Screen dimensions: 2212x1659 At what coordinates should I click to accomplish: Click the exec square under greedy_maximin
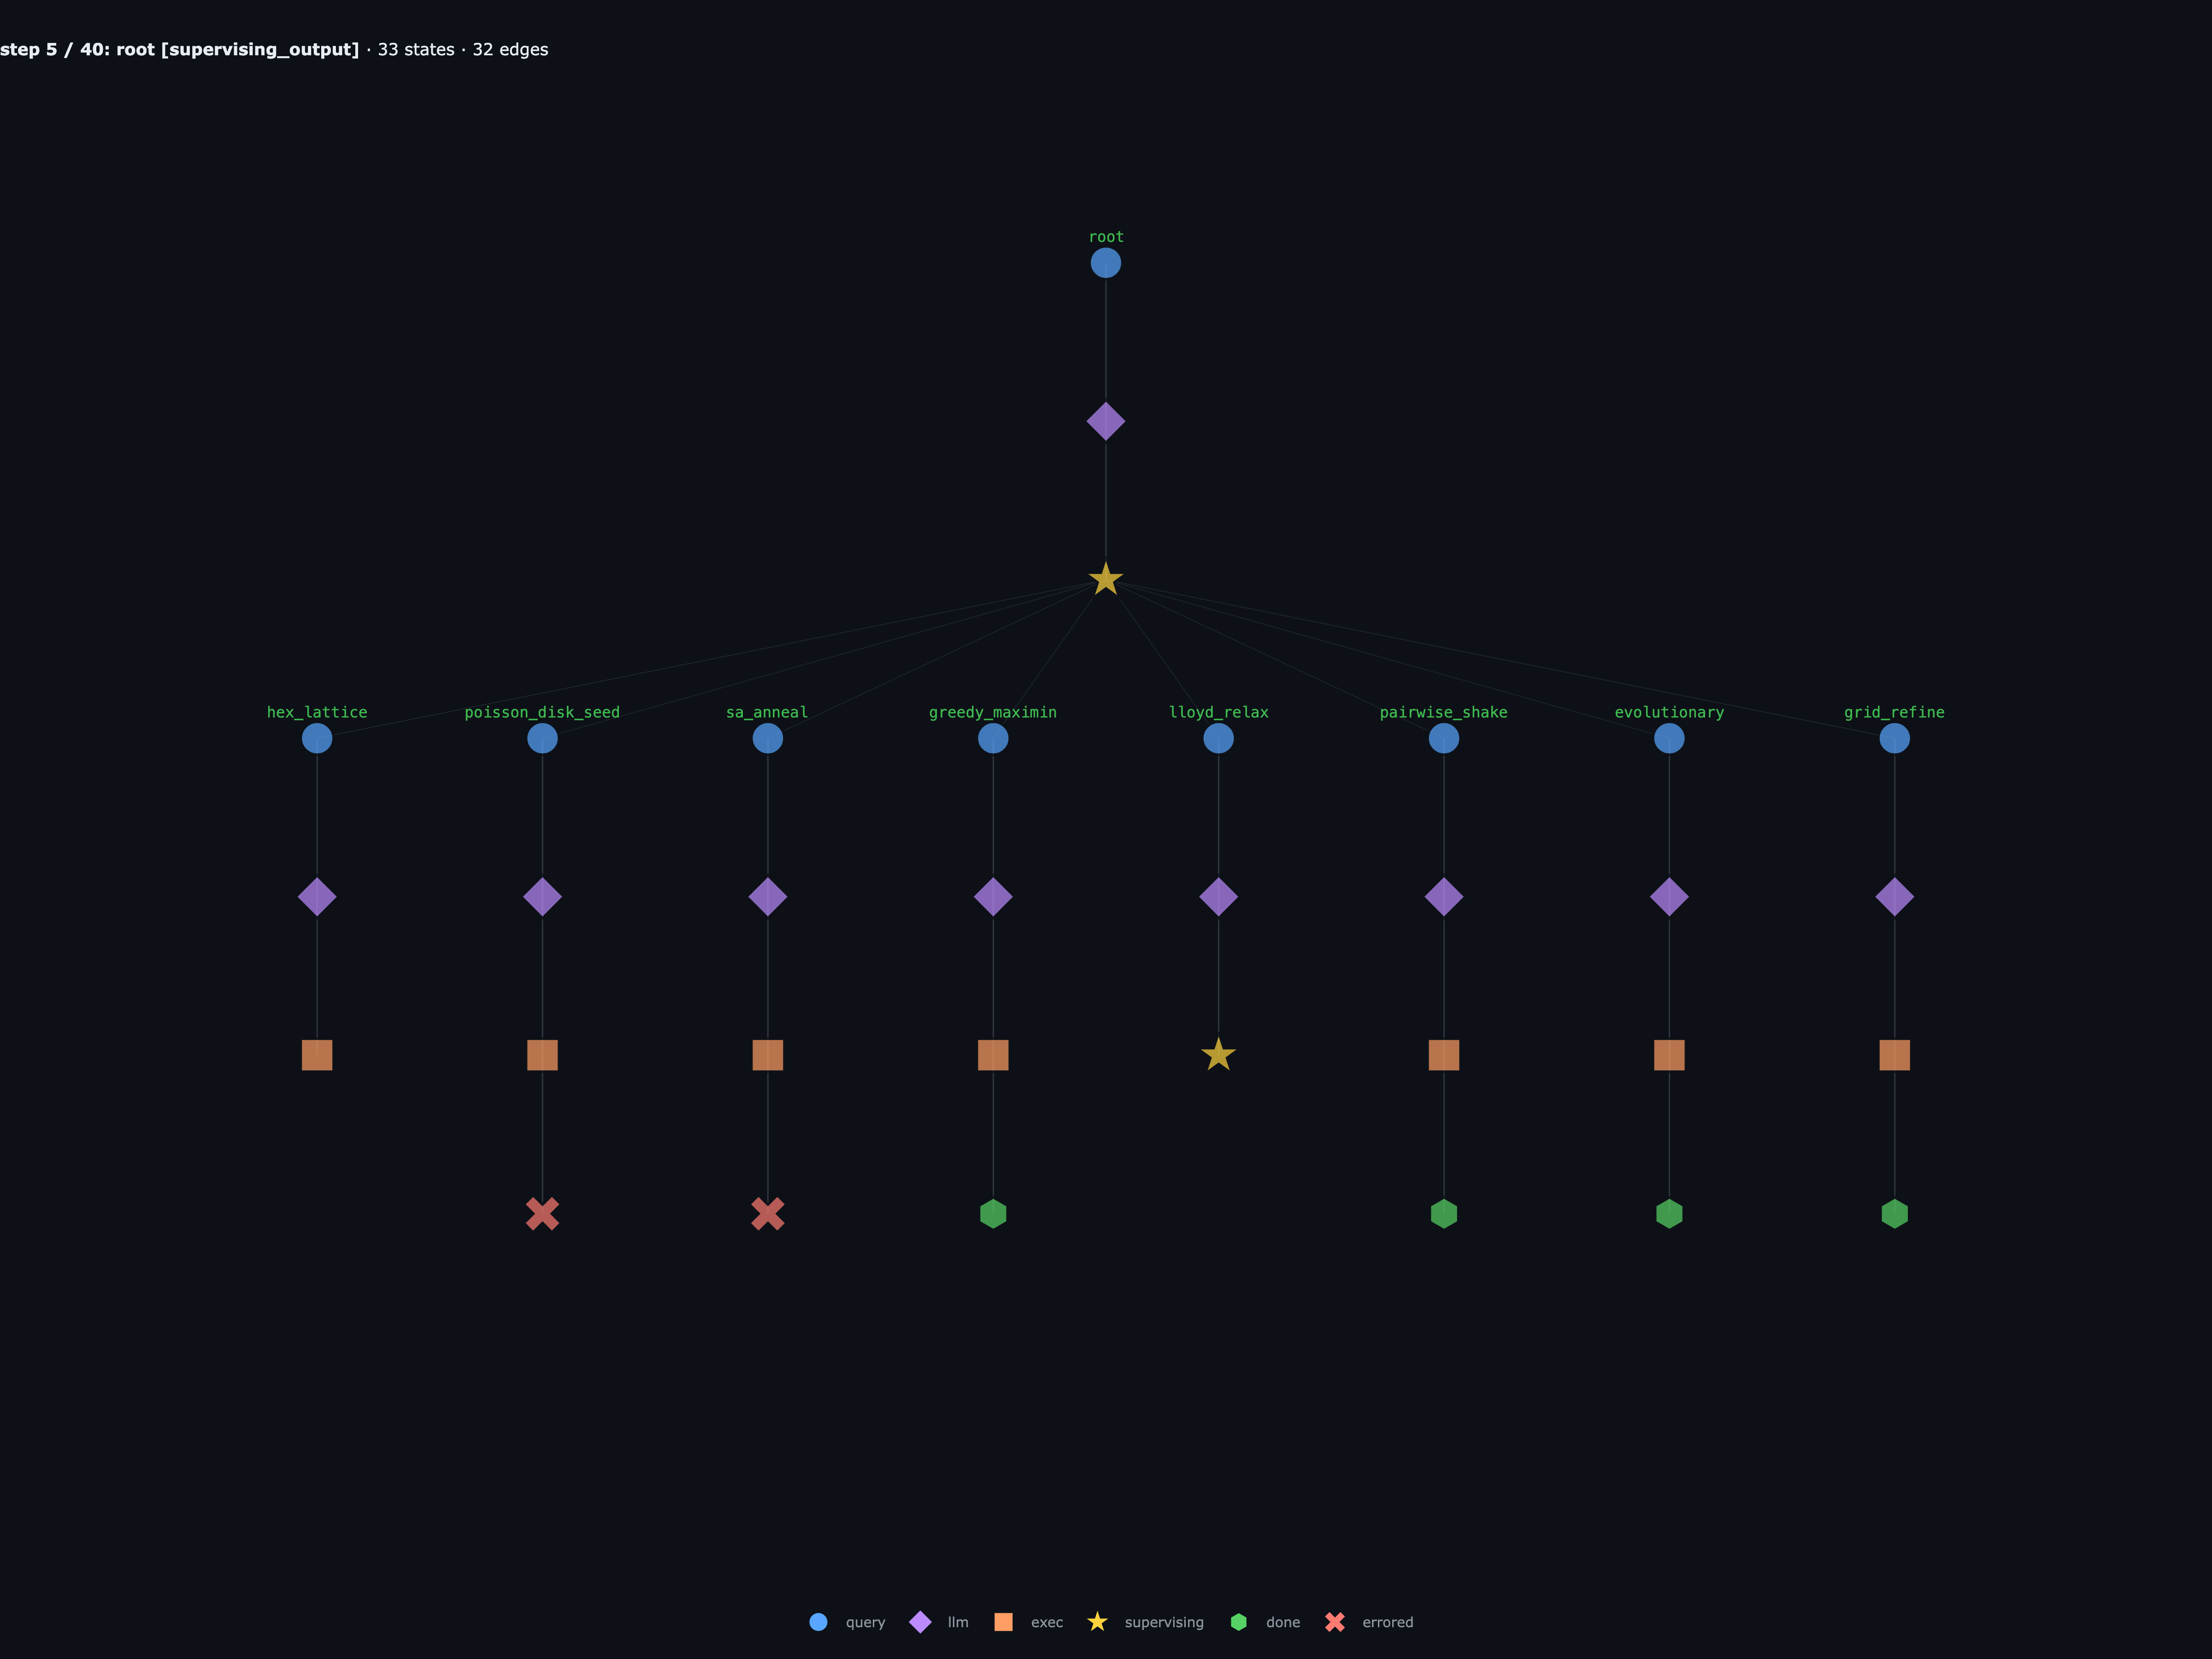(993, 1055)
